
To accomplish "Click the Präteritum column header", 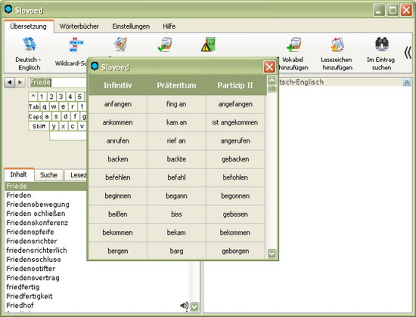I will 177,85.
